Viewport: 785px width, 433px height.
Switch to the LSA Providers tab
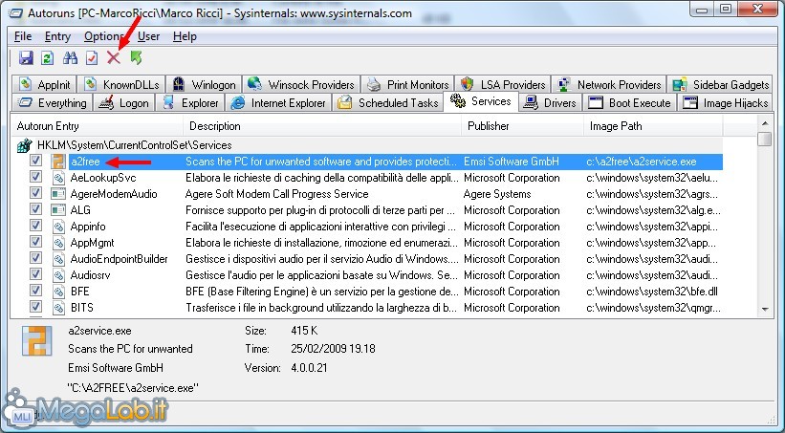click(x=503, y=85)
